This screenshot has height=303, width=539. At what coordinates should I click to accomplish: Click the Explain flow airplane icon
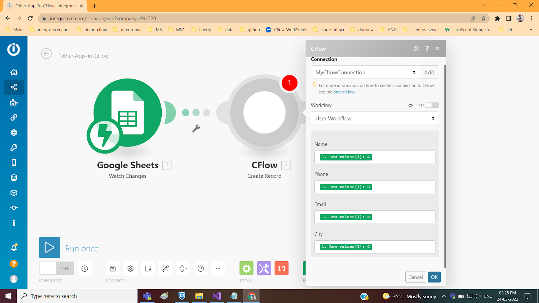[x=183, y=268]
